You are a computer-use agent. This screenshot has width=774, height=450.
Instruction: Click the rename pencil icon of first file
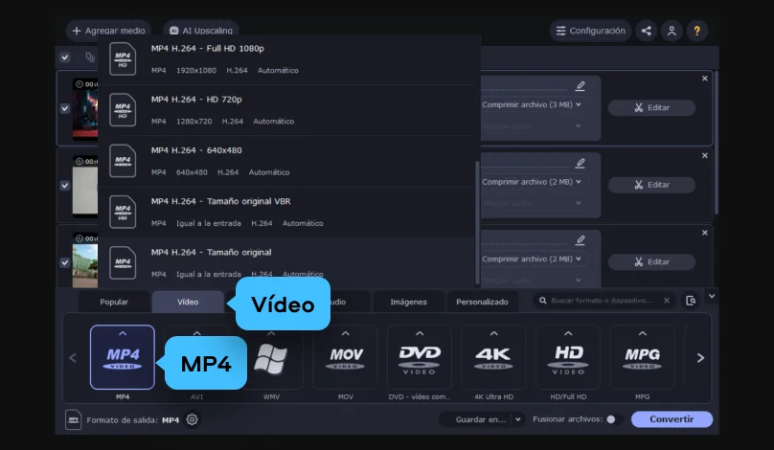tap(580, 86)
